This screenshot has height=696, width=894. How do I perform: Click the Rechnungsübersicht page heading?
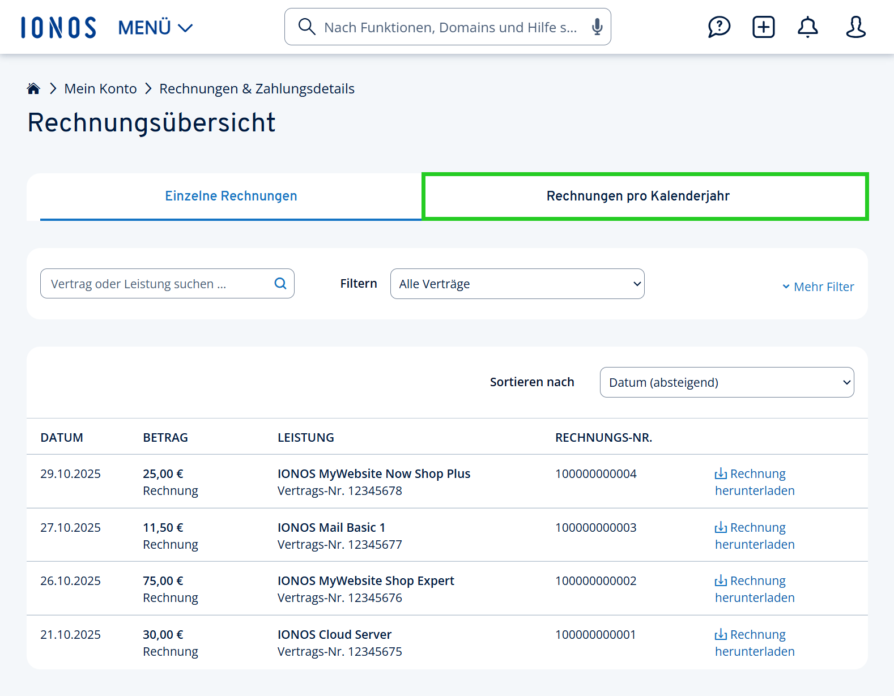tap(151, 122)
